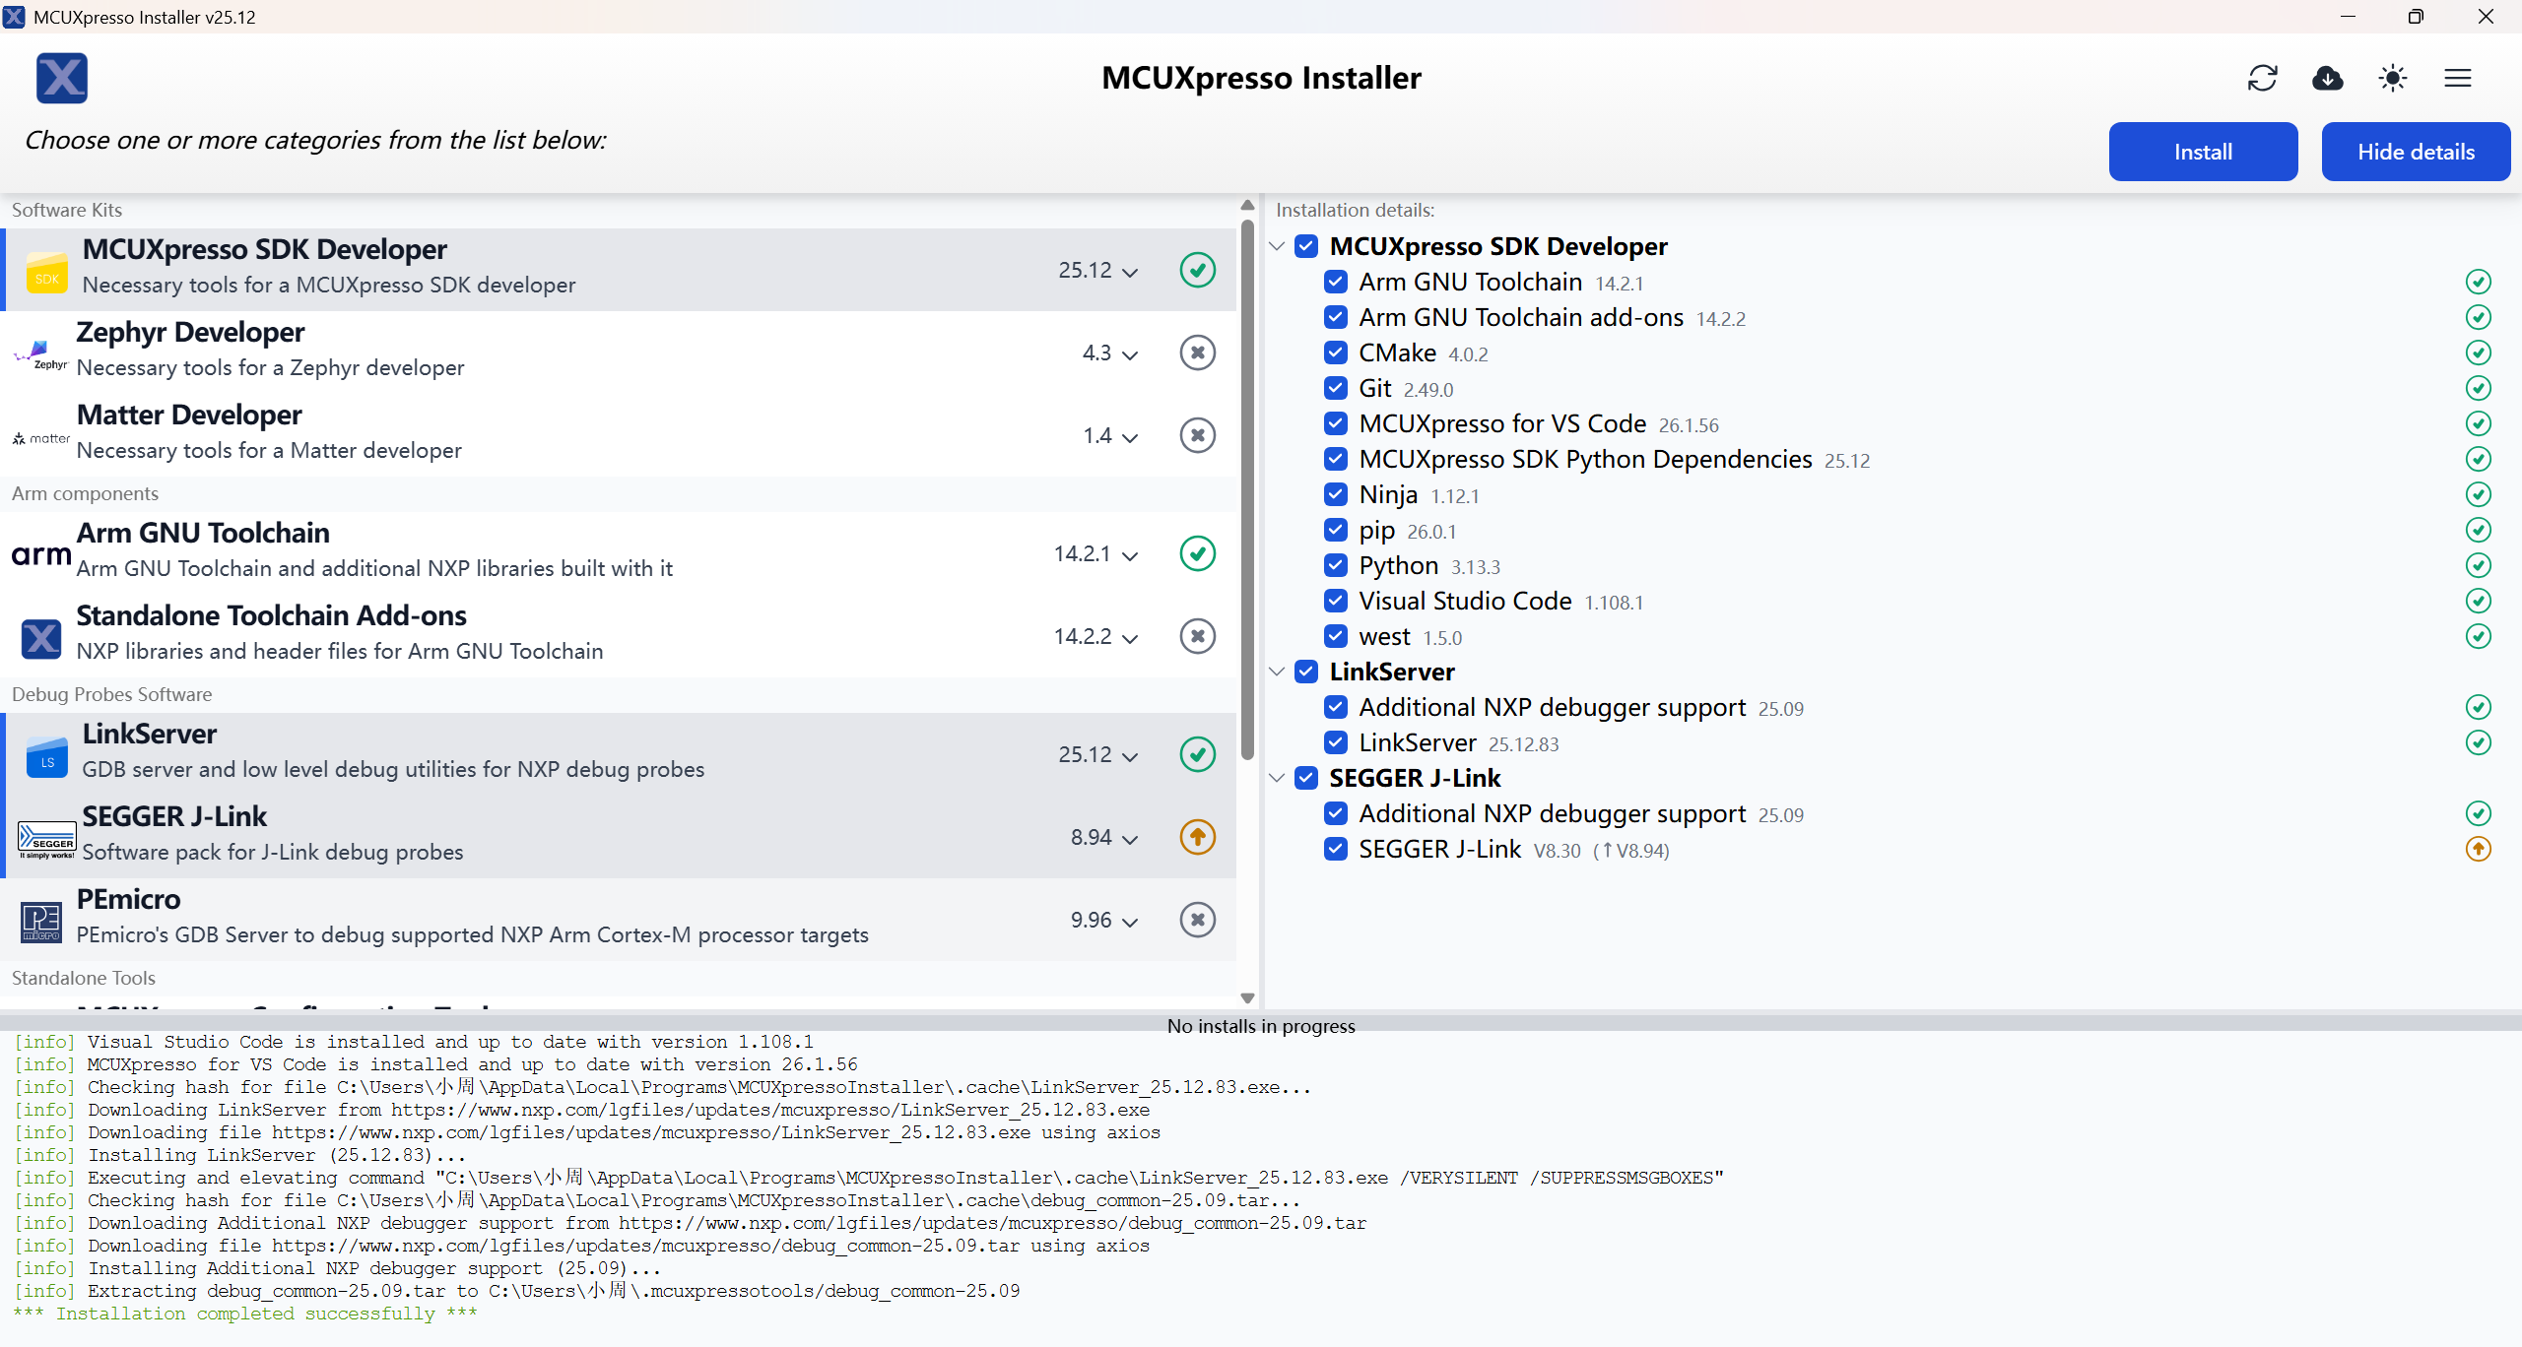Click category list scrollbar down arrow
Image resolution: width=2522 pixels, height=1347 pixels.
point(1247,997)
